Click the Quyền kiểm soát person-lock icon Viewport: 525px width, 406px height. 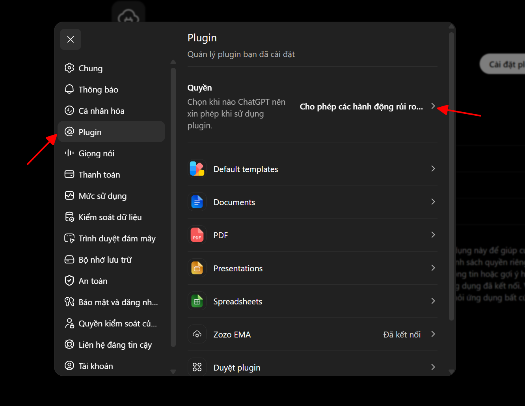69,323
